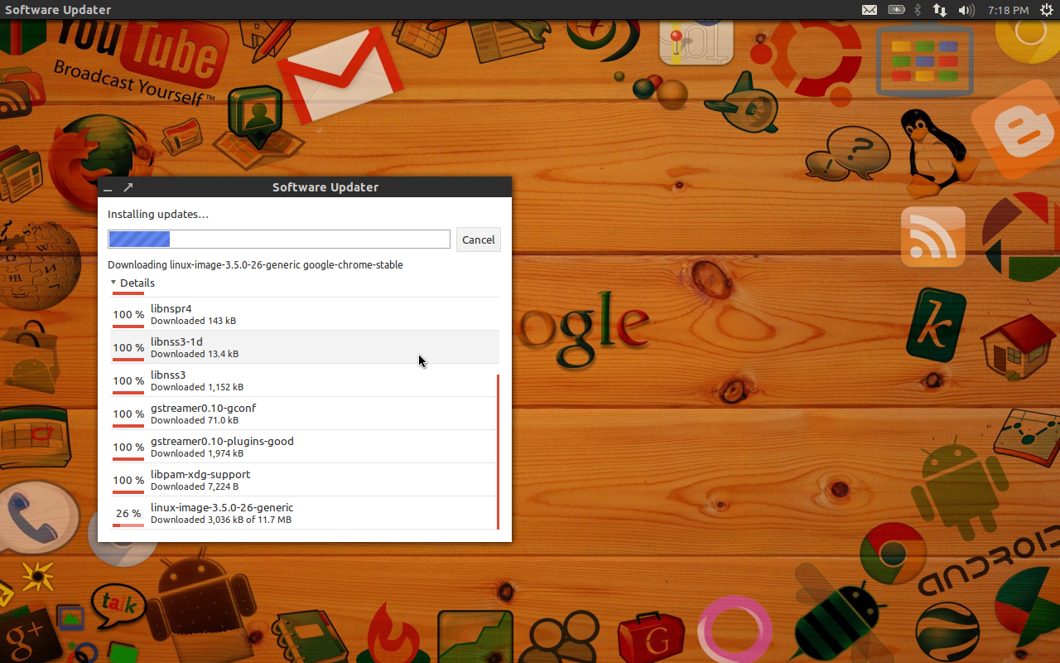Select the libnspr4 package row
1060x663 pixels.
click(x=305, y=314)
